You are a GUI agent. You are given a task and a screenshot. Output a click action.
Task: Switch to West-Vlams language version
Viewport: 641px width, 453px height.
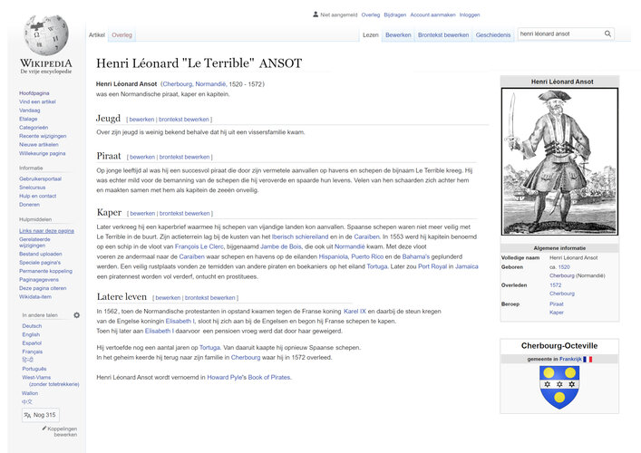(36, 378)
